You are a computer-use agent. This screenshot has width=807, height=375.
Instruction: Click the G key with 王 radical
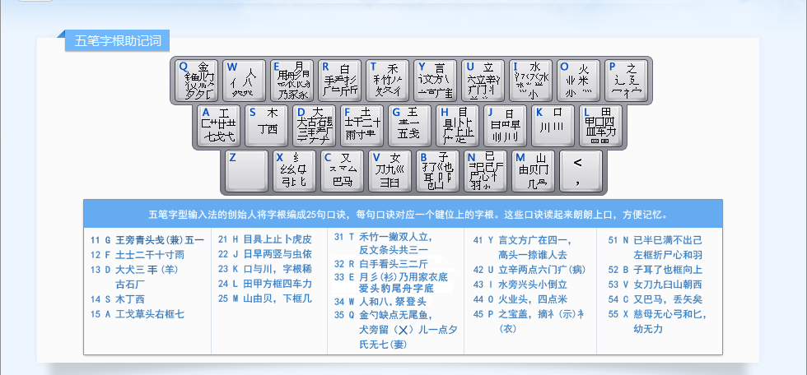(410, 126)
